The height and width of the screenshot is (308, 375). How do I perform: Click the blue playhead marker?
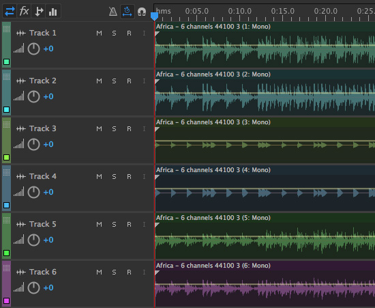[x=154, y=16]
